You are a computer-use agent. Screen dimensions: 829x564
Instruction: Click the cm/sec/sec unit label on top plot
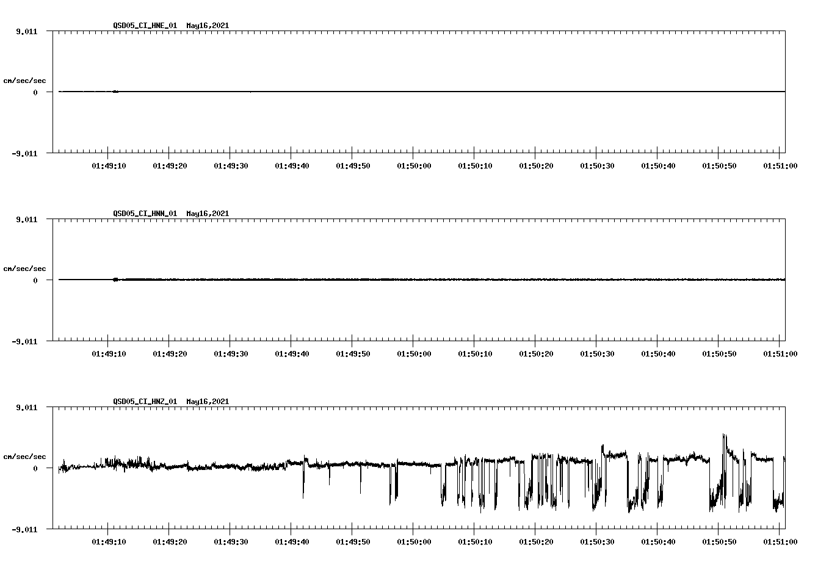[x=24, y=79]
